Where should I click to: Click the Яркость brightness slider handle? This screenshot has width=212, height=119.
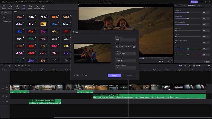[x=188, y=12]
